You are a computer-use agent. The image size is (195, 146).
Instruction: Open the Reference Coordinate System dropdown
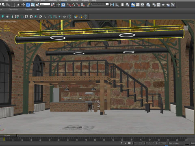pyautogui.click(x=45, y=4)
